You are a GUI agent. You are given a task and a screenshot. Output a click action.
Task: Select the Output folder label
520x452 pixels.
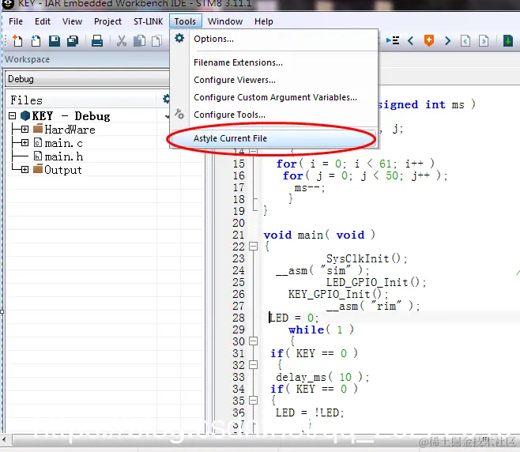63,170
